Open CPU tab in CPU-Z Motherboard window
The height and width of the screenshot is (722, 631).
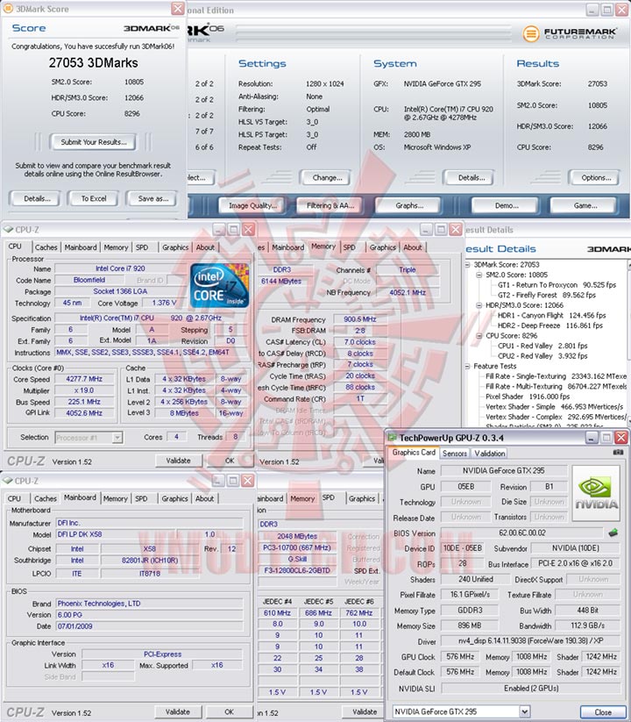click(14, 498)
